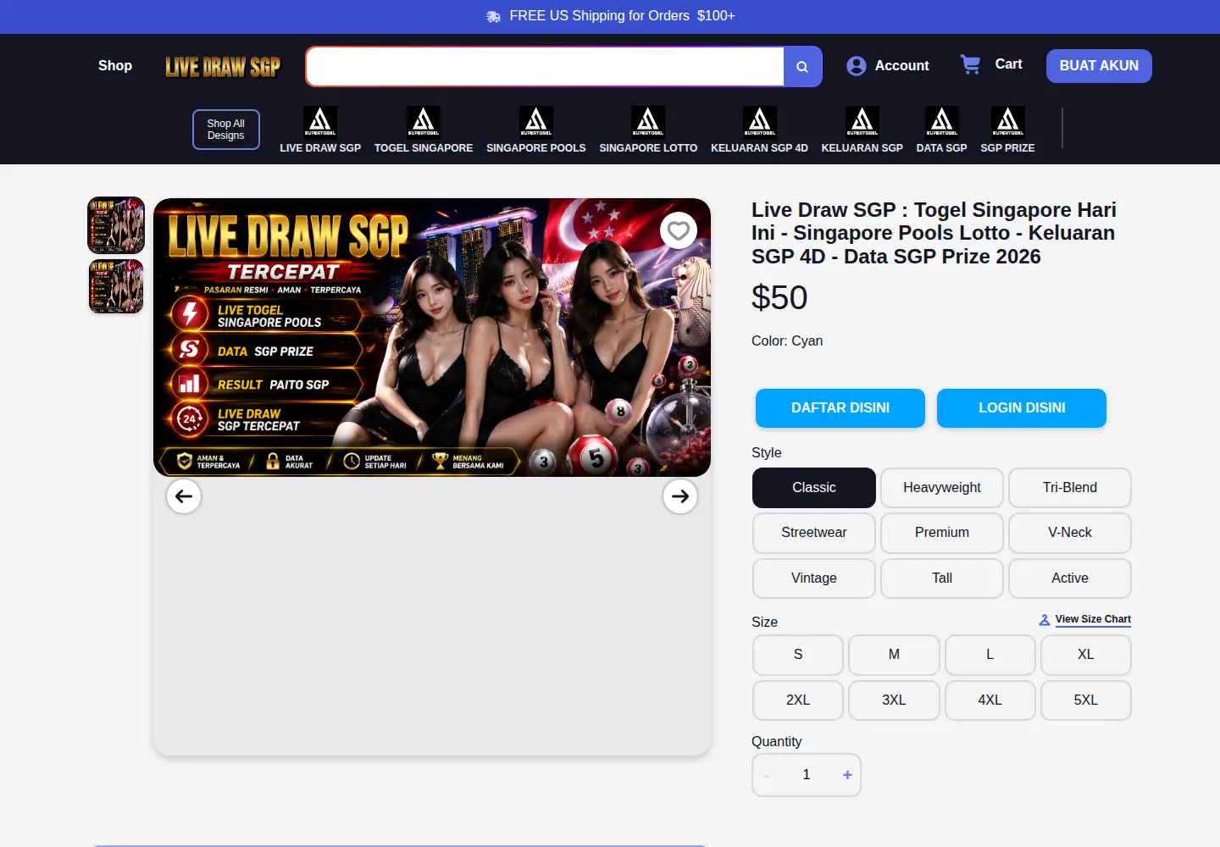Open DATA SGP category label
The width and height of the screenshot is (1220, 847).
(x=942, y=148)
